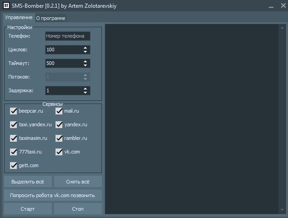The height and width of the screenshot is (218, 288).
Task: Decrease the Циклов value with down arrow
Action: (85, 52)
